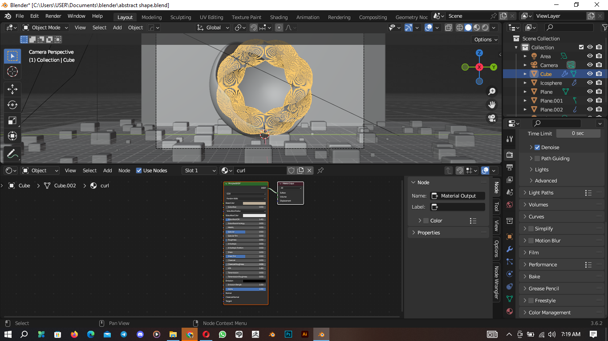Duplicate the curl material with new-material icon
The height and width of the screenshot is (341, 608).
(x=300, y=170)
